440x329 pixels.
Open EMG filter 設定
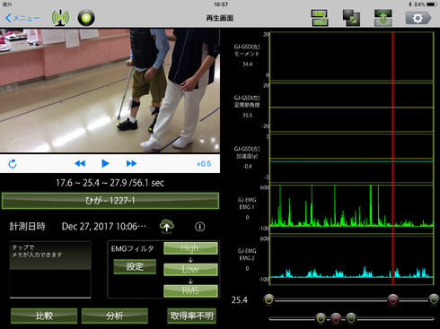(x=135, y=266)
